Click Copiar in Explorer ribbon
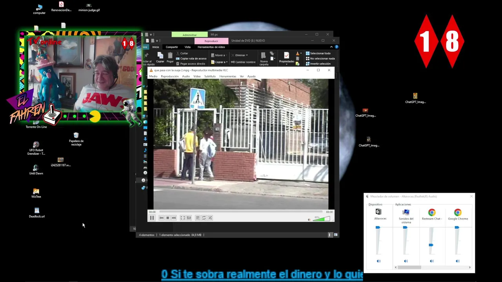 pos(160,58)
